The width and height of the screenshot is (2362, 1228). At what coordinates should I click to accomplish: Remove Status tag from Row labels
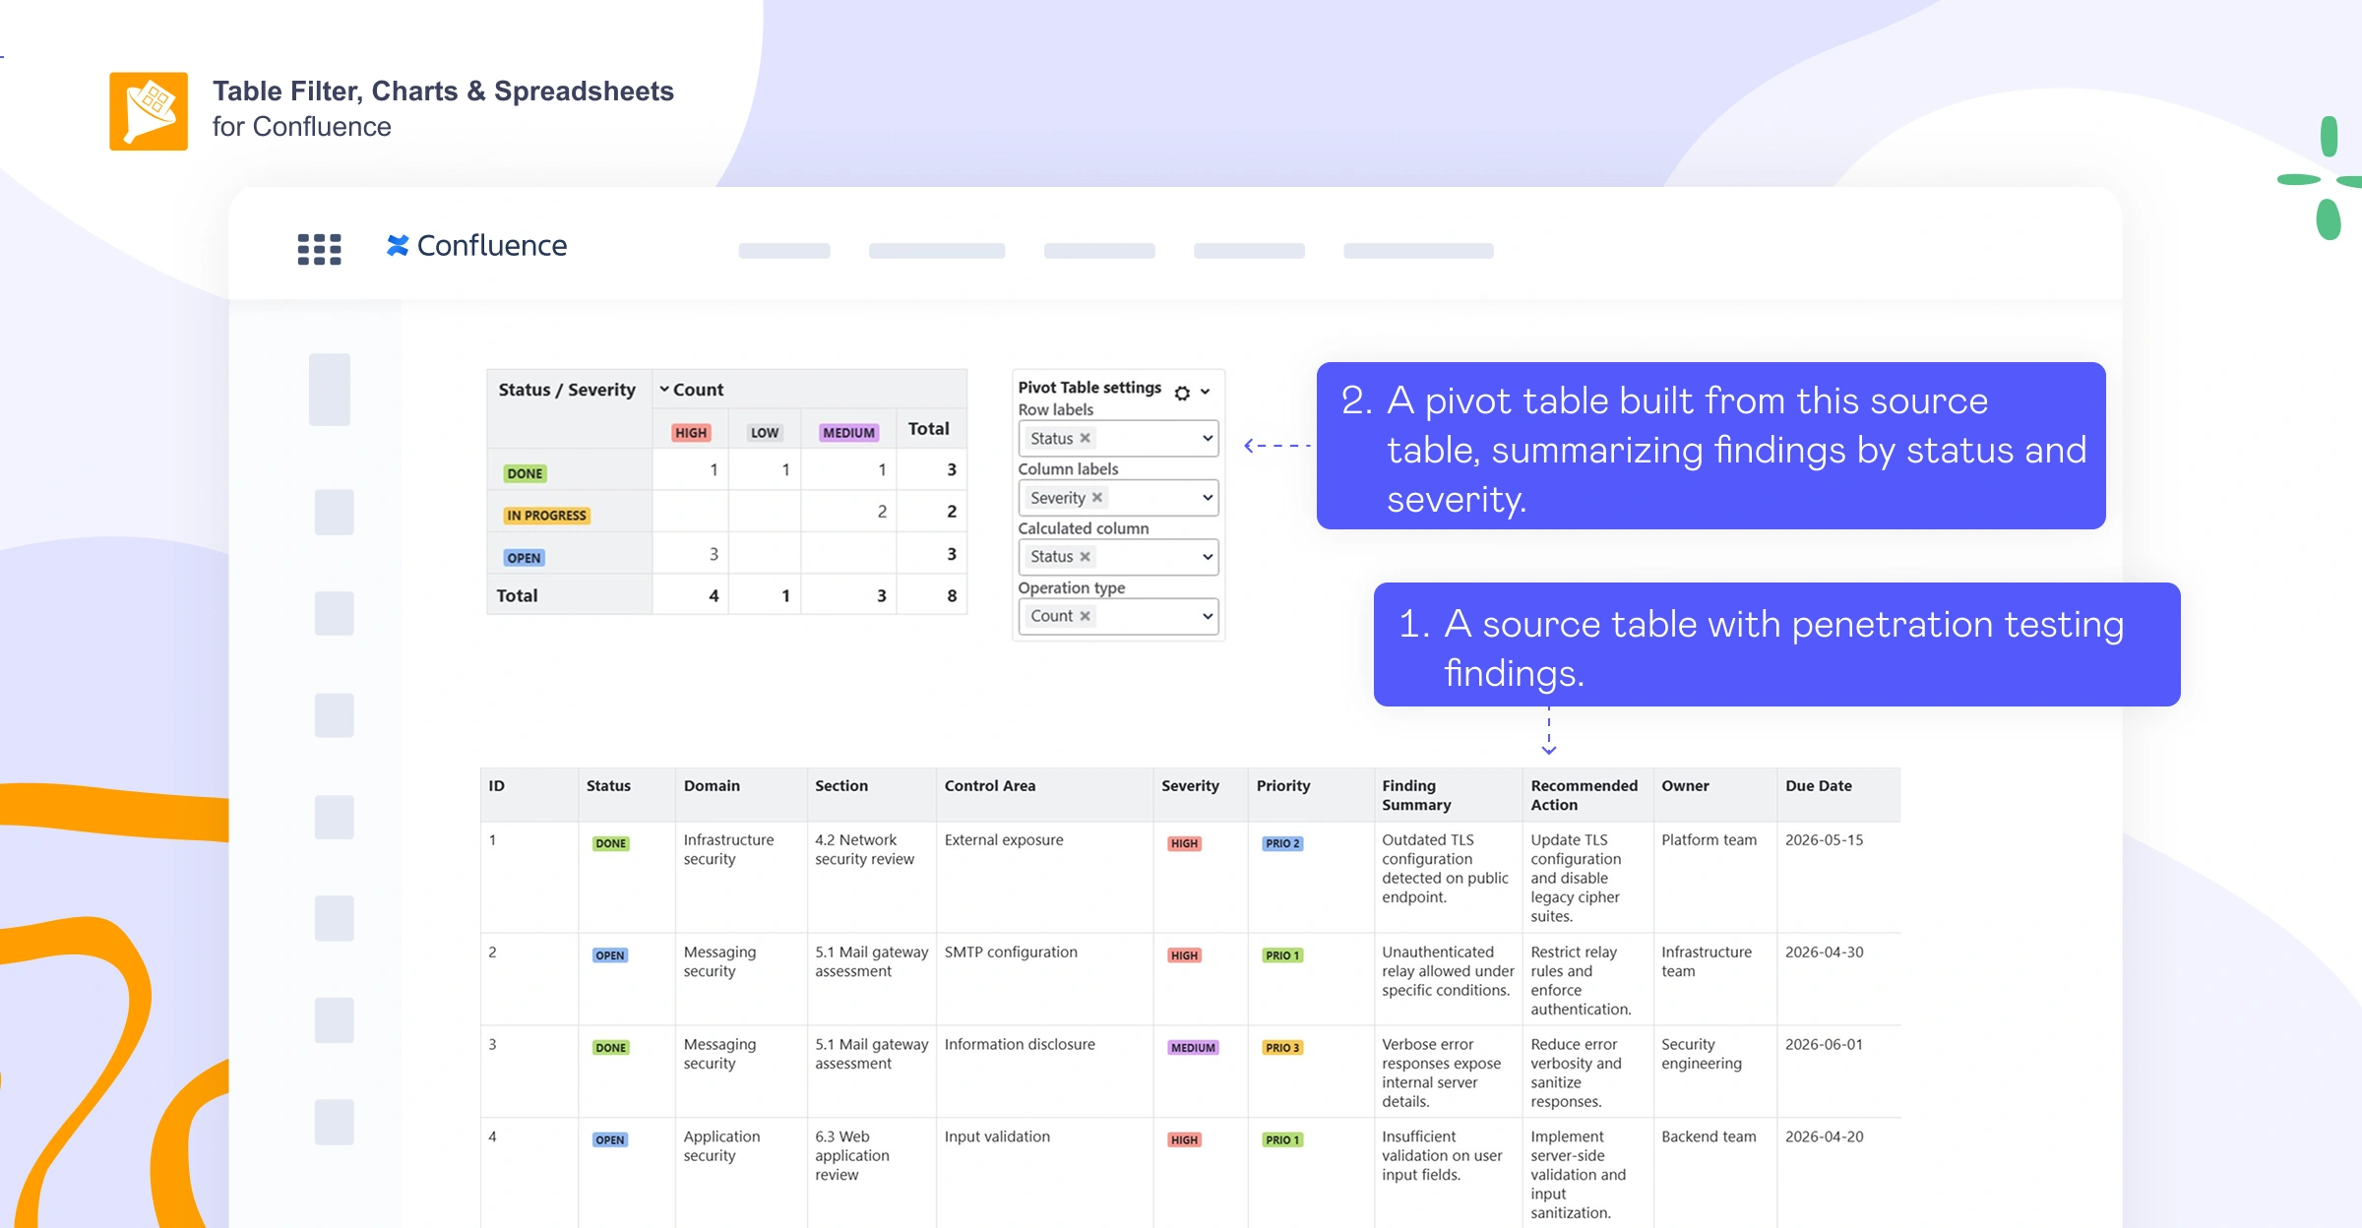[x=1086, y=439]
